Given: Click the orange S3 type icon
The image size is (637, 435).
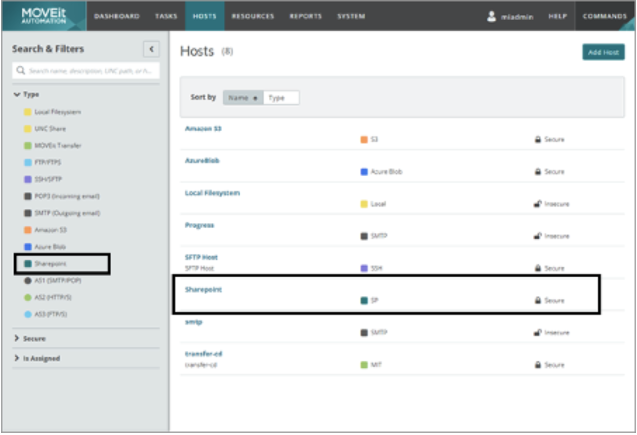Looking at the screenshot, I should click(364, 140).
